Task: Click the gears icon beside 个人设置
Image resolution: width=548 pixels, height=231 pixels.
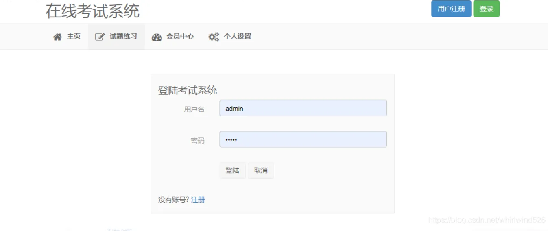Action: (x=214, y=37)
